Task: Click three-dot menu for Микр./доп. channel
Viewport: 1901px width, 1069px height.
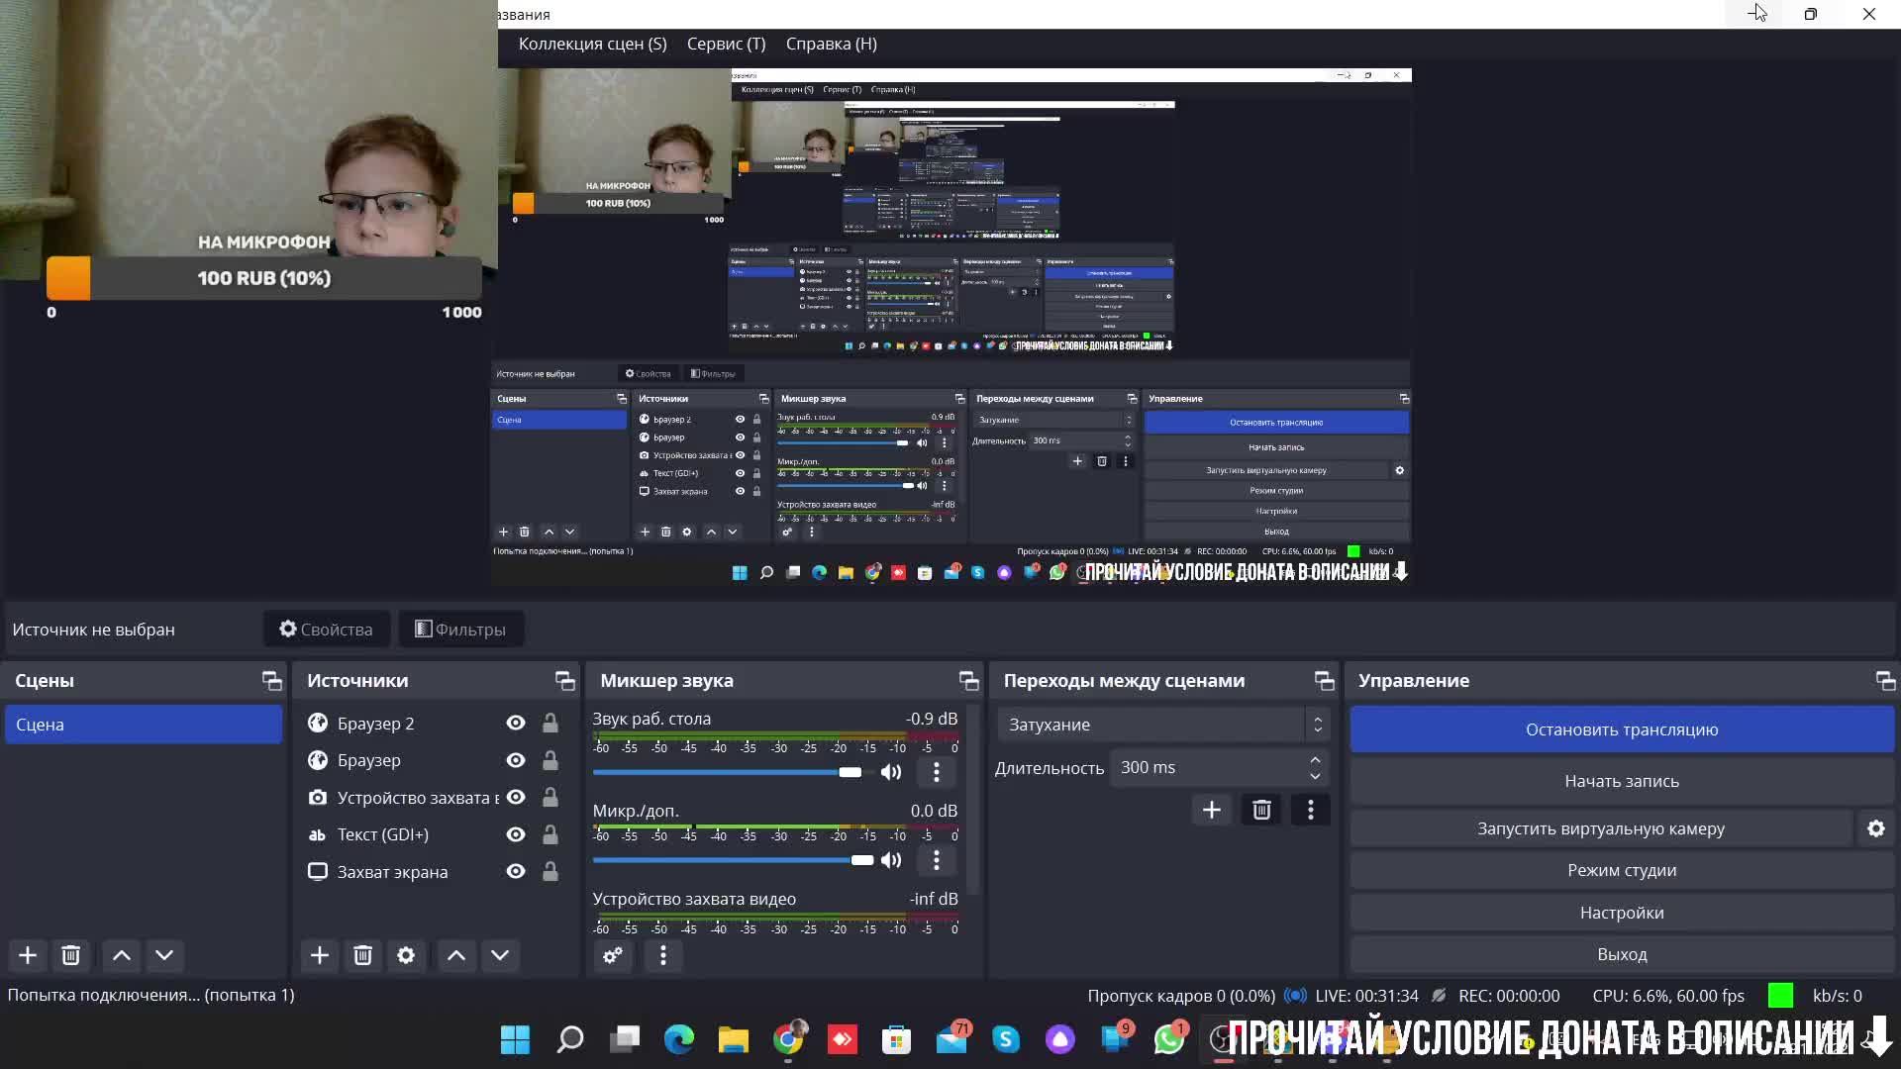Action: coord(936,860)
